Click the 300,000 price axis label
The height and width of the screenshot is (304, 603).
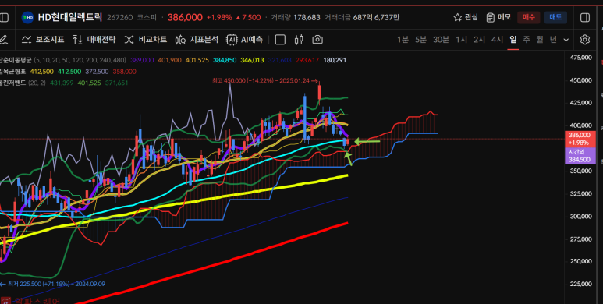pyautogui.click(x=580, y=217)
